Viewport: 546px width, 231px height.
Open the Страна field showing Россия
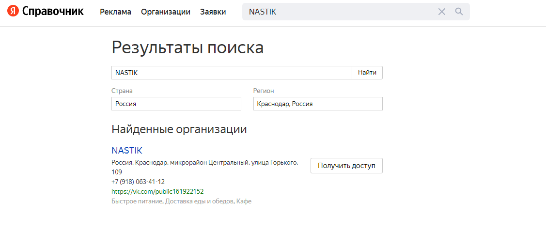[176, 104]
